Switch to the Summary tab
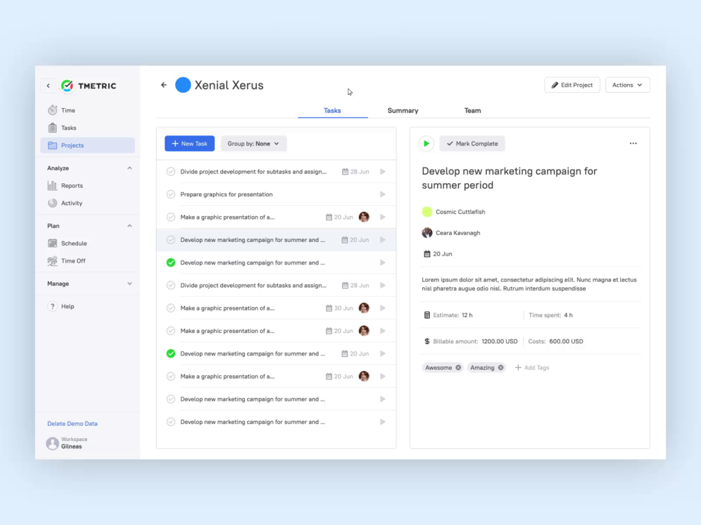701x525 pixels. (x=403, y=111)
